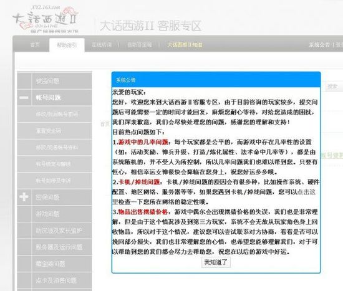
Task: Click the 物品出售摆错价格 red heading
Action: coord(143,212)
